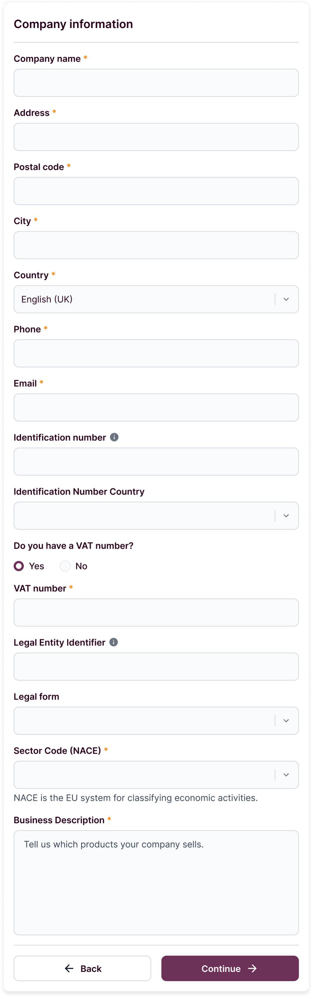Click the Legal Entity Identifier text field

[x=156, y=667]
